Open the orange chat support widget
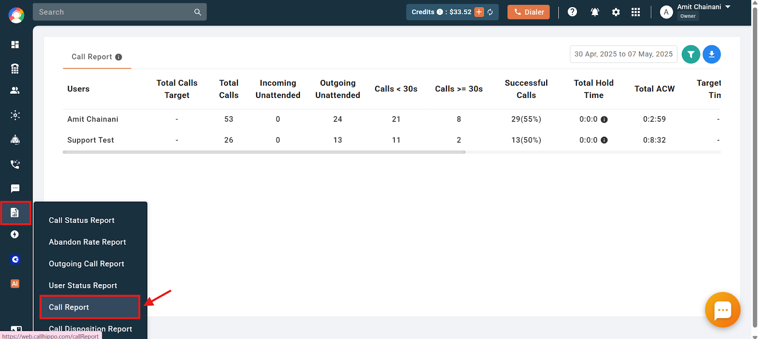The width and height of the screenshot is (758, 339). pyautogui.click(x=722, y=310)
